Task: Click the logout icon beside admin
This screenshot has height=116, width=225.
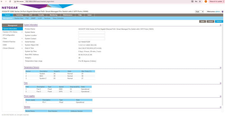Action: [222, 12]
